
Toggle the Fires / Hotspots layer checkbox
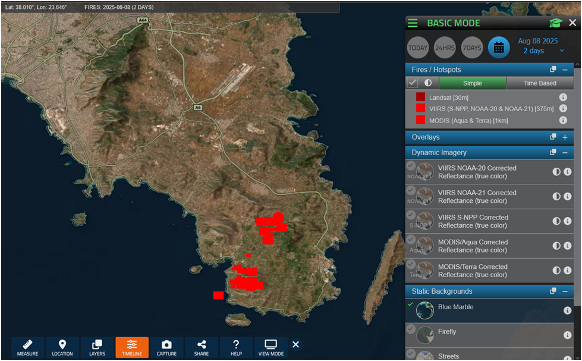(412, 83)
